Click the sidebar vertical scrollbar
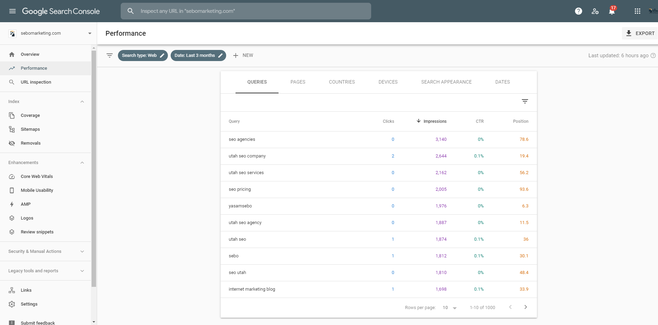The image size is (658, 325). (94, 168)
